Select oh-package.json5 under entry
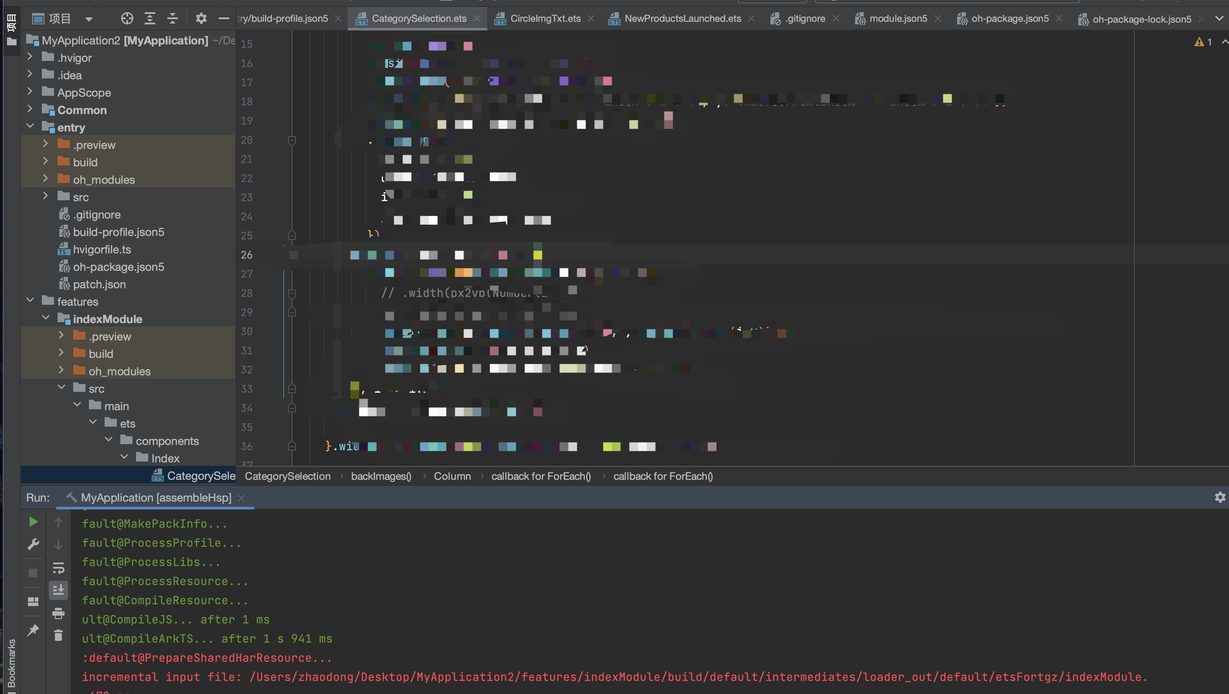 click(x=118, y=266)
